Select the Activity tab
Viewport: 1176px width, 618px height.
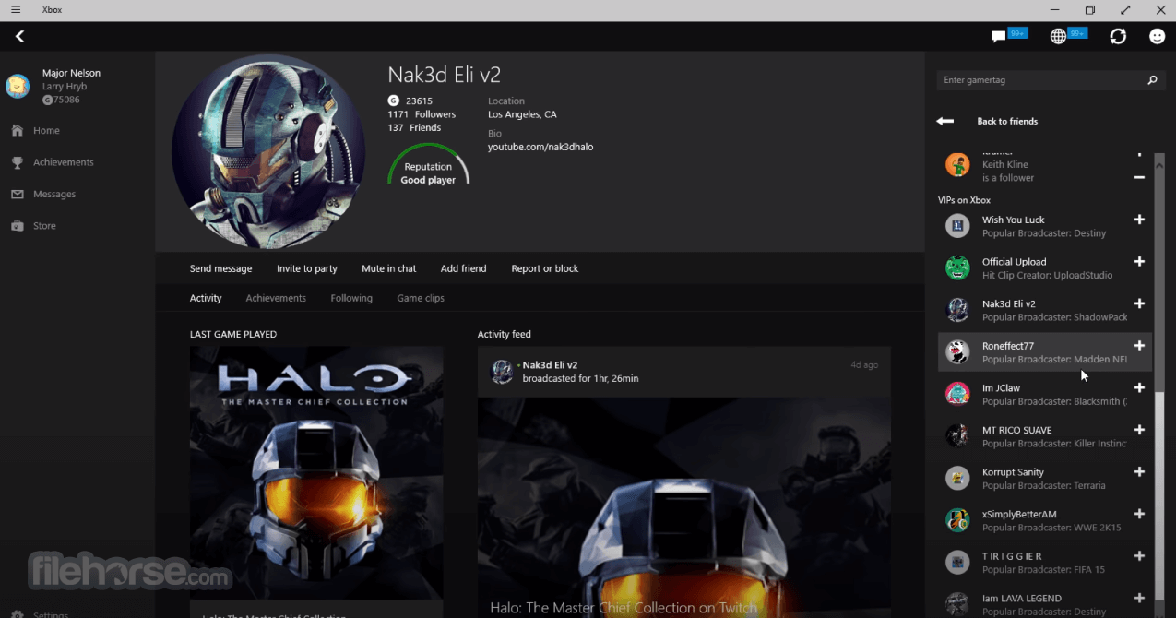coord(206,298)
